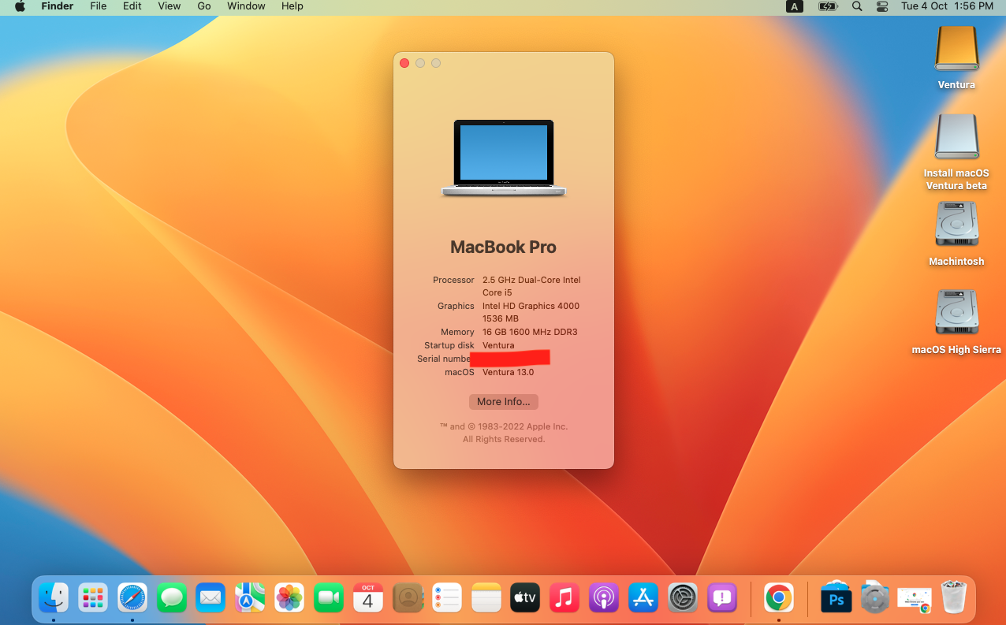Launch Podcasts from the dock

tap(604, 599)
